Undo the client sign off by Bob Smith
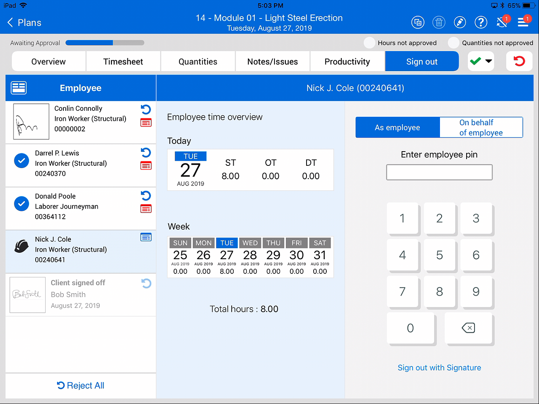Screen dimensions: 539x404 [x=146, y=283]
